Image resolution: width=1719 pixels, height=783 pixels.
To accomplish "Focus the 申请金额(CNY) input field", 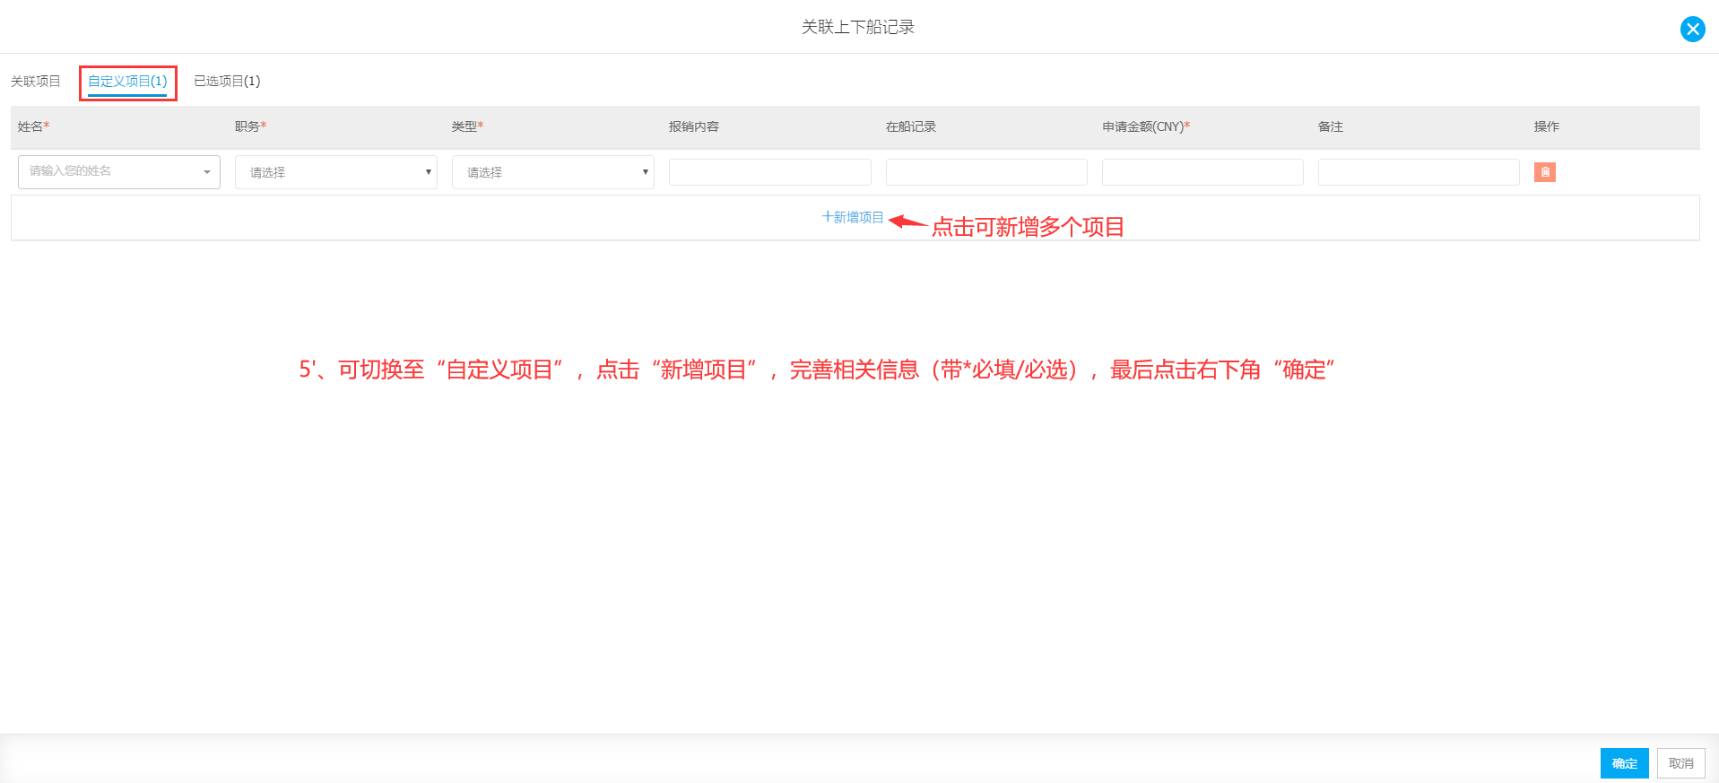I will click(x=1202, y=172).
